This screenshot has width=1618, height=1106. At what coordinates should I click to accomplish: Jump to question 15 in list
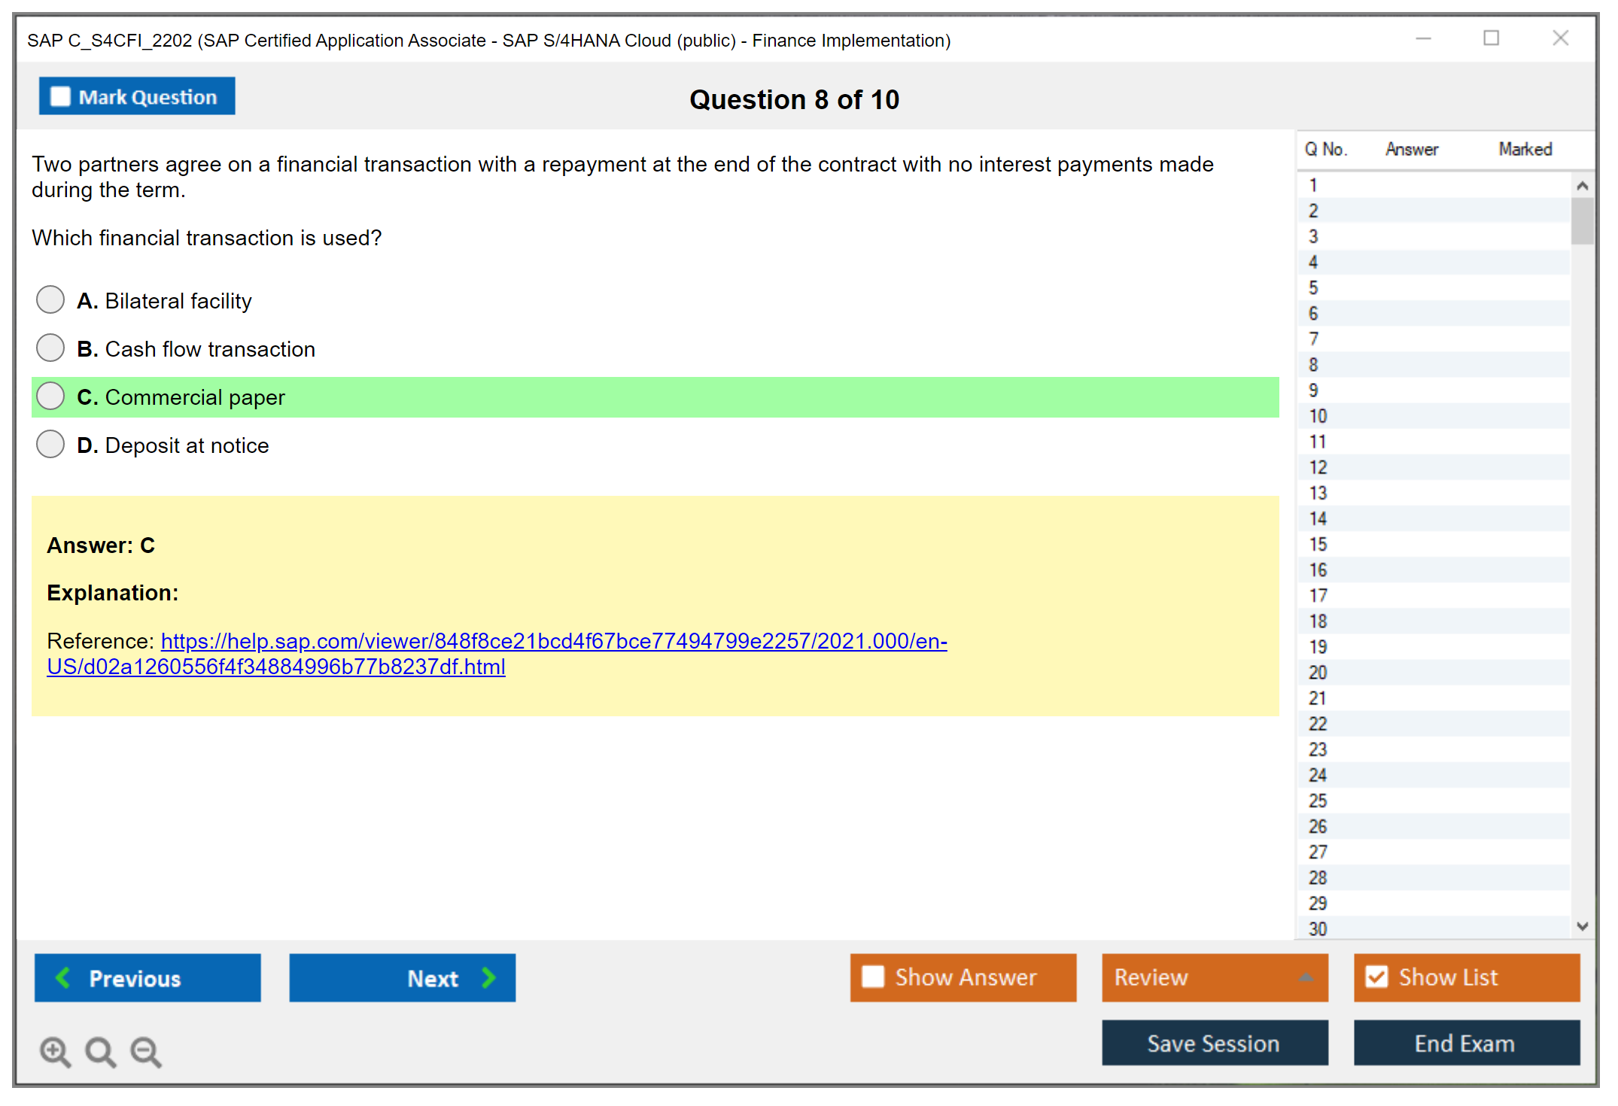1318,544
